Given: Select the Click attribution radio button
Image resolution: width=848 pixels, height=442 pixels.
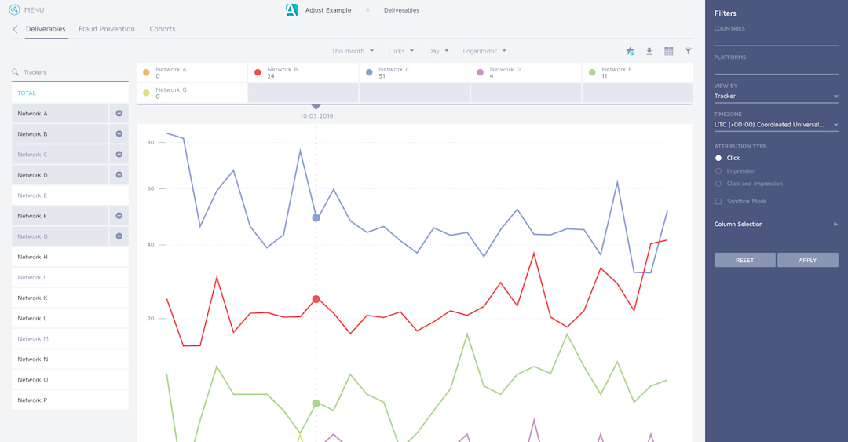Looking at the screenshot, I should [718, 158].
